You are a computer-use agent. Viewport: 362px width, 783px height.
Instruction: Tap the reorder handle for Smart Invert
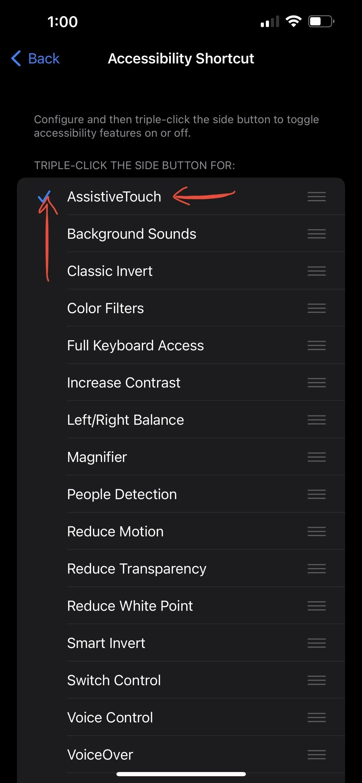coord(316,643)
